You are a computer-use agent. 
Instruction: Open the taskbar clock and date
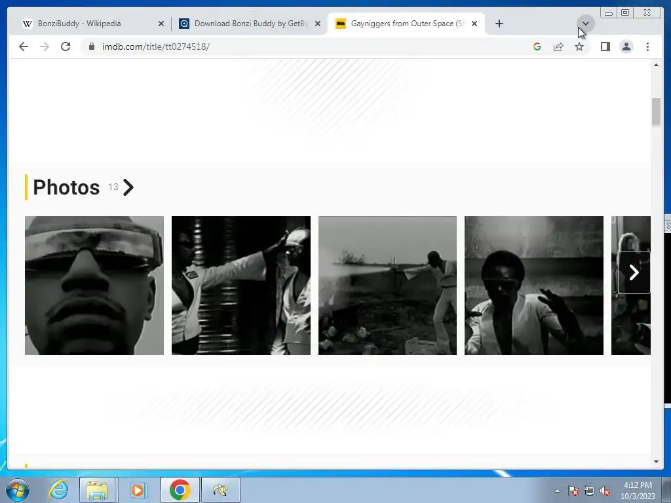pyautogui.click(x=638, y=491)
